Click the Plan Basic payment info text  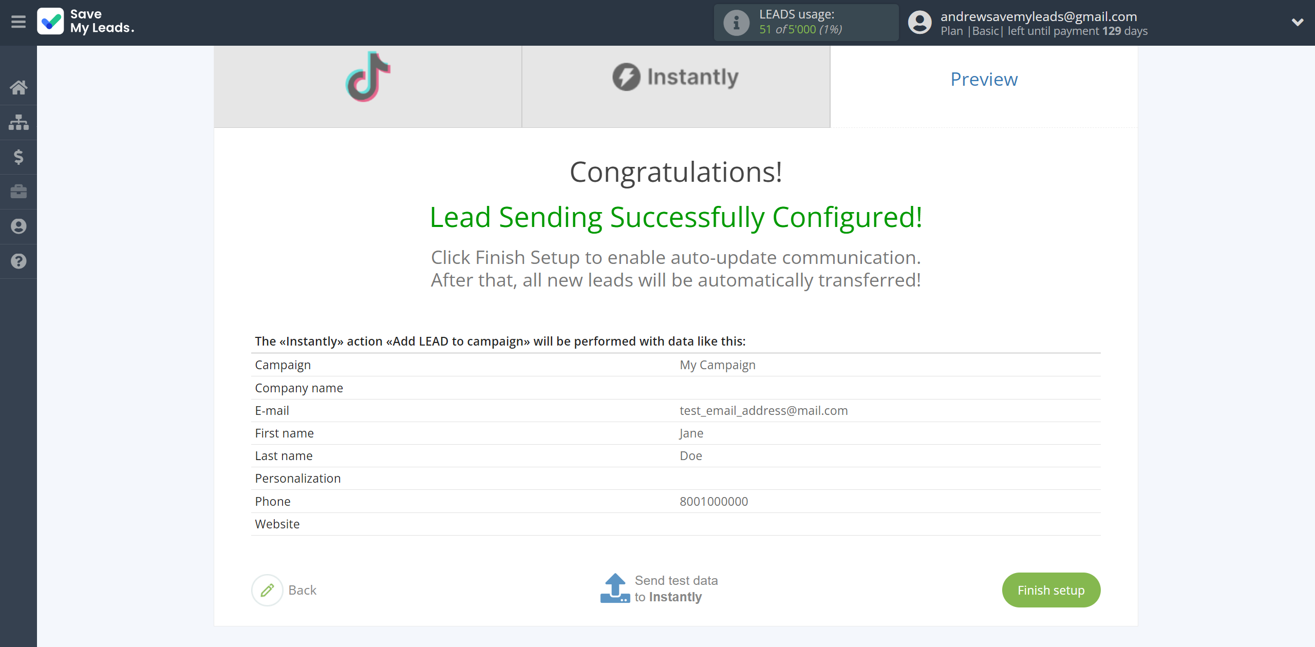[1044, 31]
